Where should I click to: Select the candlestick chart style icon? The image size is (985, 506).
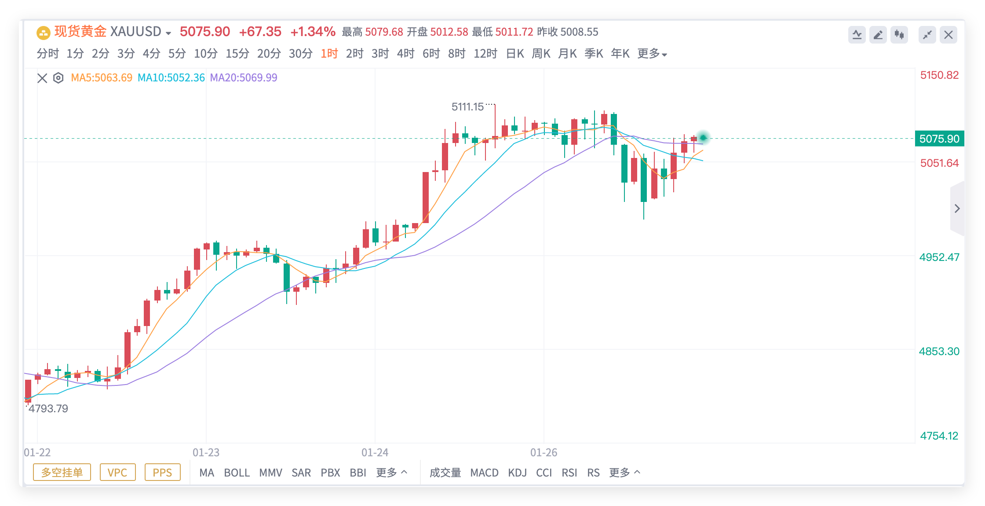(x=899, y=35)
